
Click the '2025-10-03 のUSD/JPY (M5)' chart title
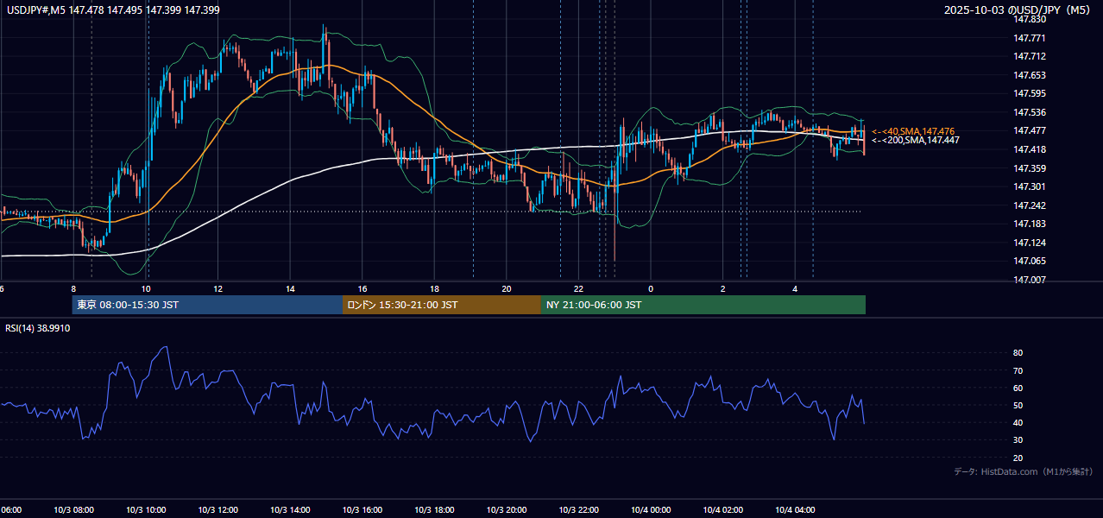1018,9
